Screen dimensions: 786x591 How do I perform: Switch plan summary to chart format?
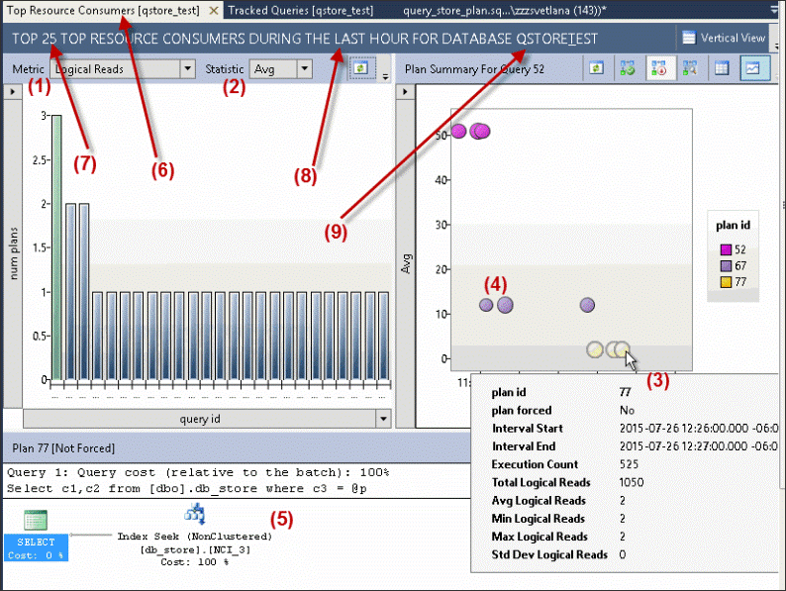[754, 68]
